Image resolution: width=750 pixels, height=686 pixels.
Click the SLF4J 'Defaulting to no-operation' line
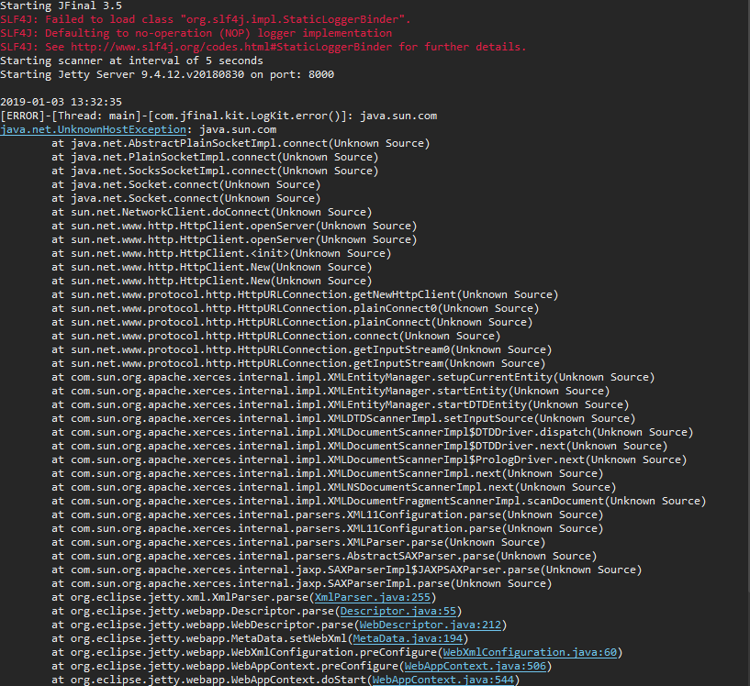[x=196, y=33]
